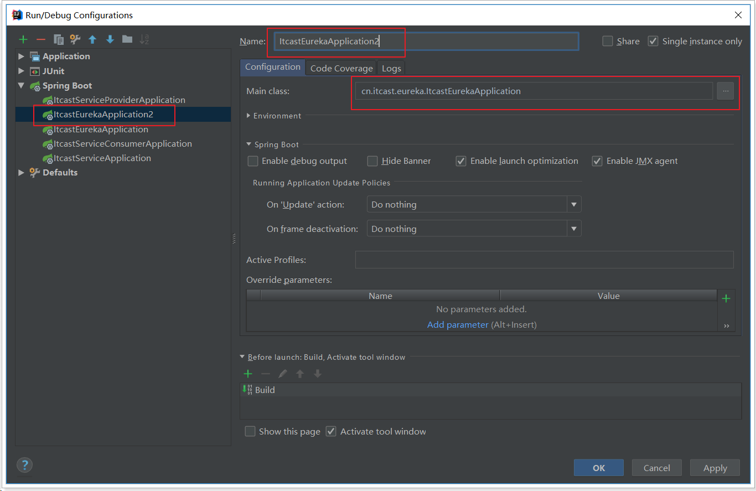Image resolution: width=756 pixels, height=491 pixels.
Task: Uncheck Enable JMX agent
Action: pyautogui.click(x=597, y=161)
